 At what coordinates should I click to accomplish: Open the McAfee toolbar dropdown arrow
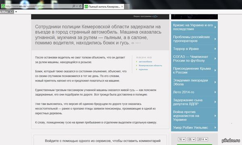[16, 12]
